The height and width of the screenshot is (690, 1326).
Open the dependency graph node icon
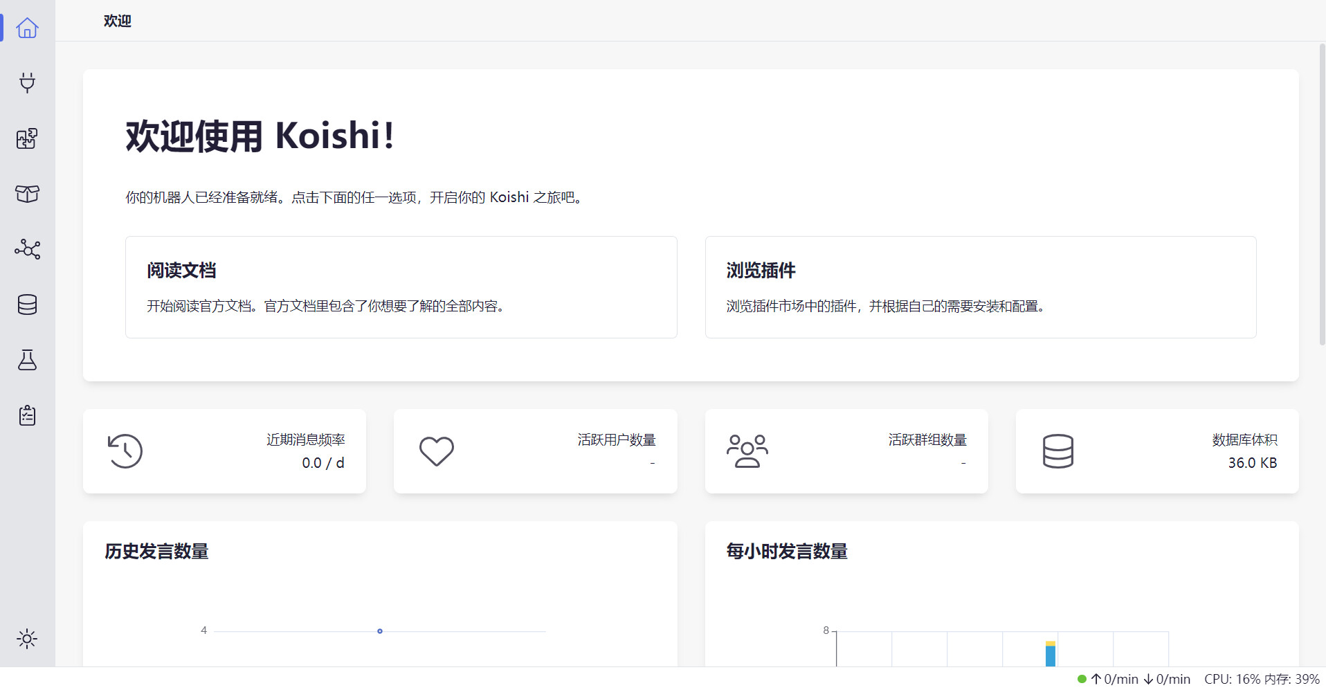pos(27,249)
